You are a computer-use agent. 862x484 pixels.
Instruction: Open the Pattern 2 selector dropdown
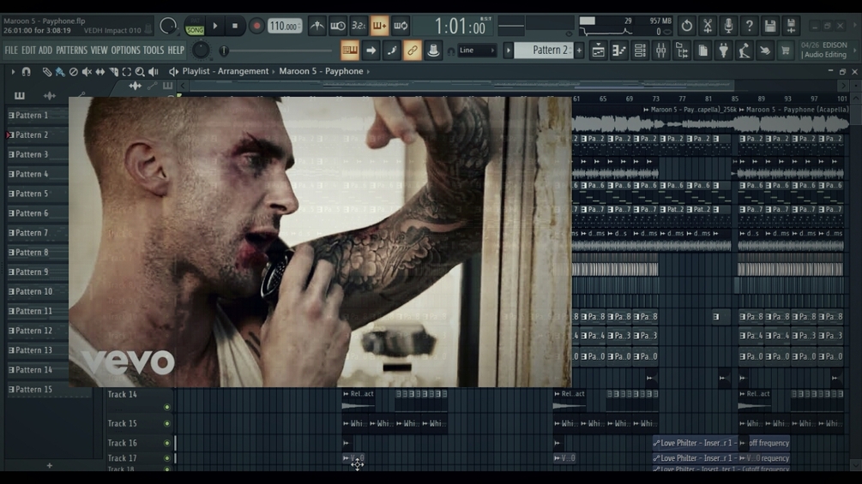coord(545,51)
